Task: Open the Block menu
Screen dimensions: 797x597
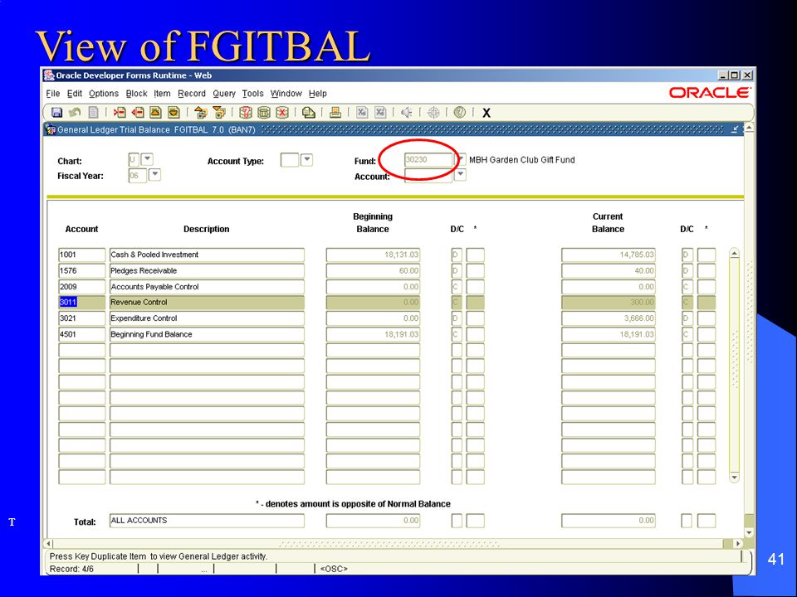Action: pos(136,94)
